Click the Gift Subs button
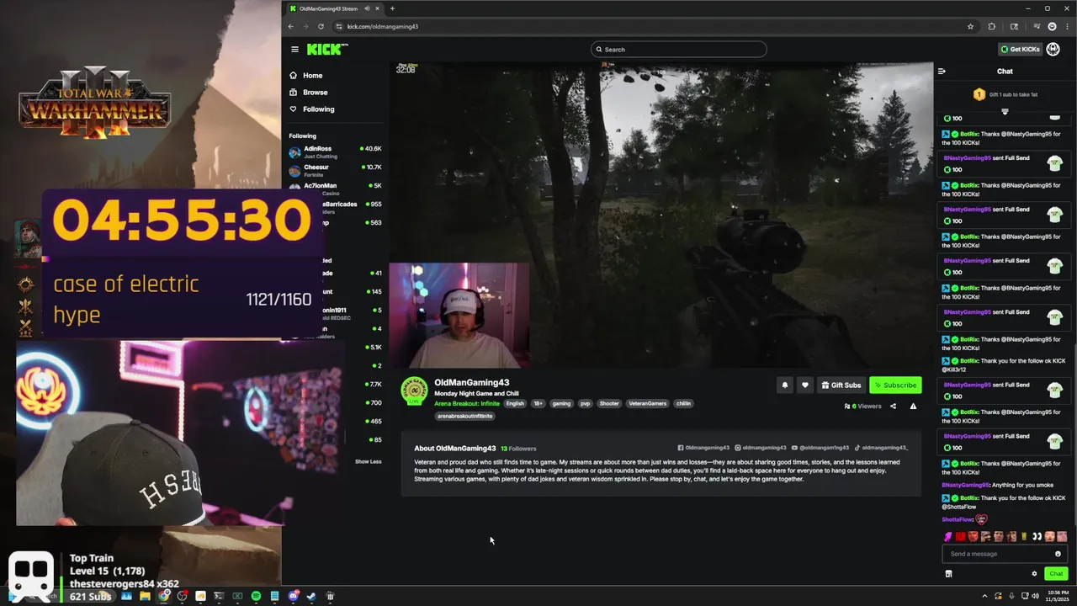The image size is (1077, 606). tap(841, 385)
